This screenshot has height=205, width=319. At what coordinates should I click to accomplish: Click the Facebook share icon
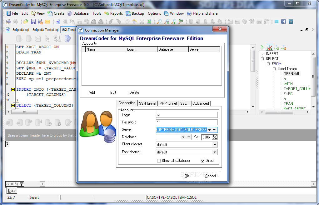click(x=284, y=21)
